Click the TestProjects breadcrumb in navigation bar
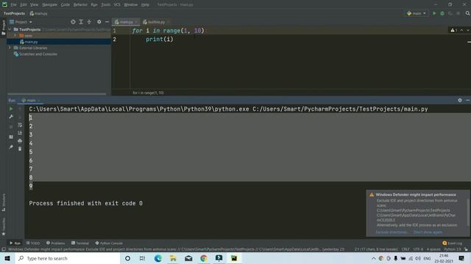 (x=14, y=13)
